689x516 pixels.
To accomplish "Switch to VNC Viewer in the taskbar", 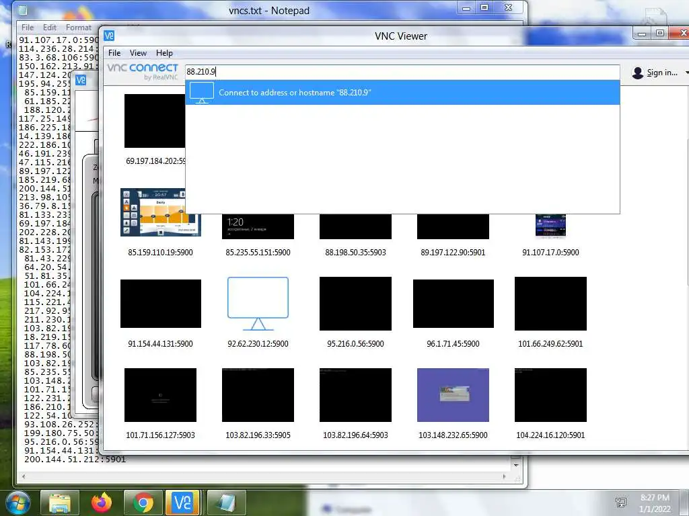I will click(183, 503).
